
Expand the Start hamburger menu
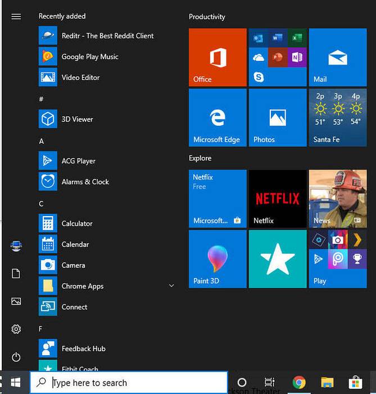[x=16, y=16]
